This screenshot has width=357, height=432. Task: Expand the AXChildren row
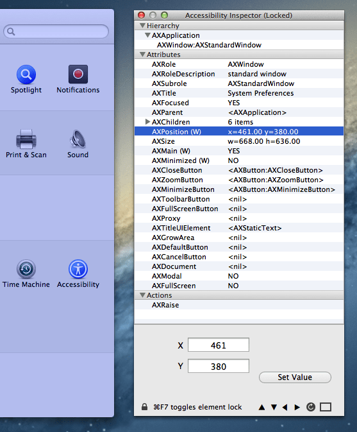147,122
